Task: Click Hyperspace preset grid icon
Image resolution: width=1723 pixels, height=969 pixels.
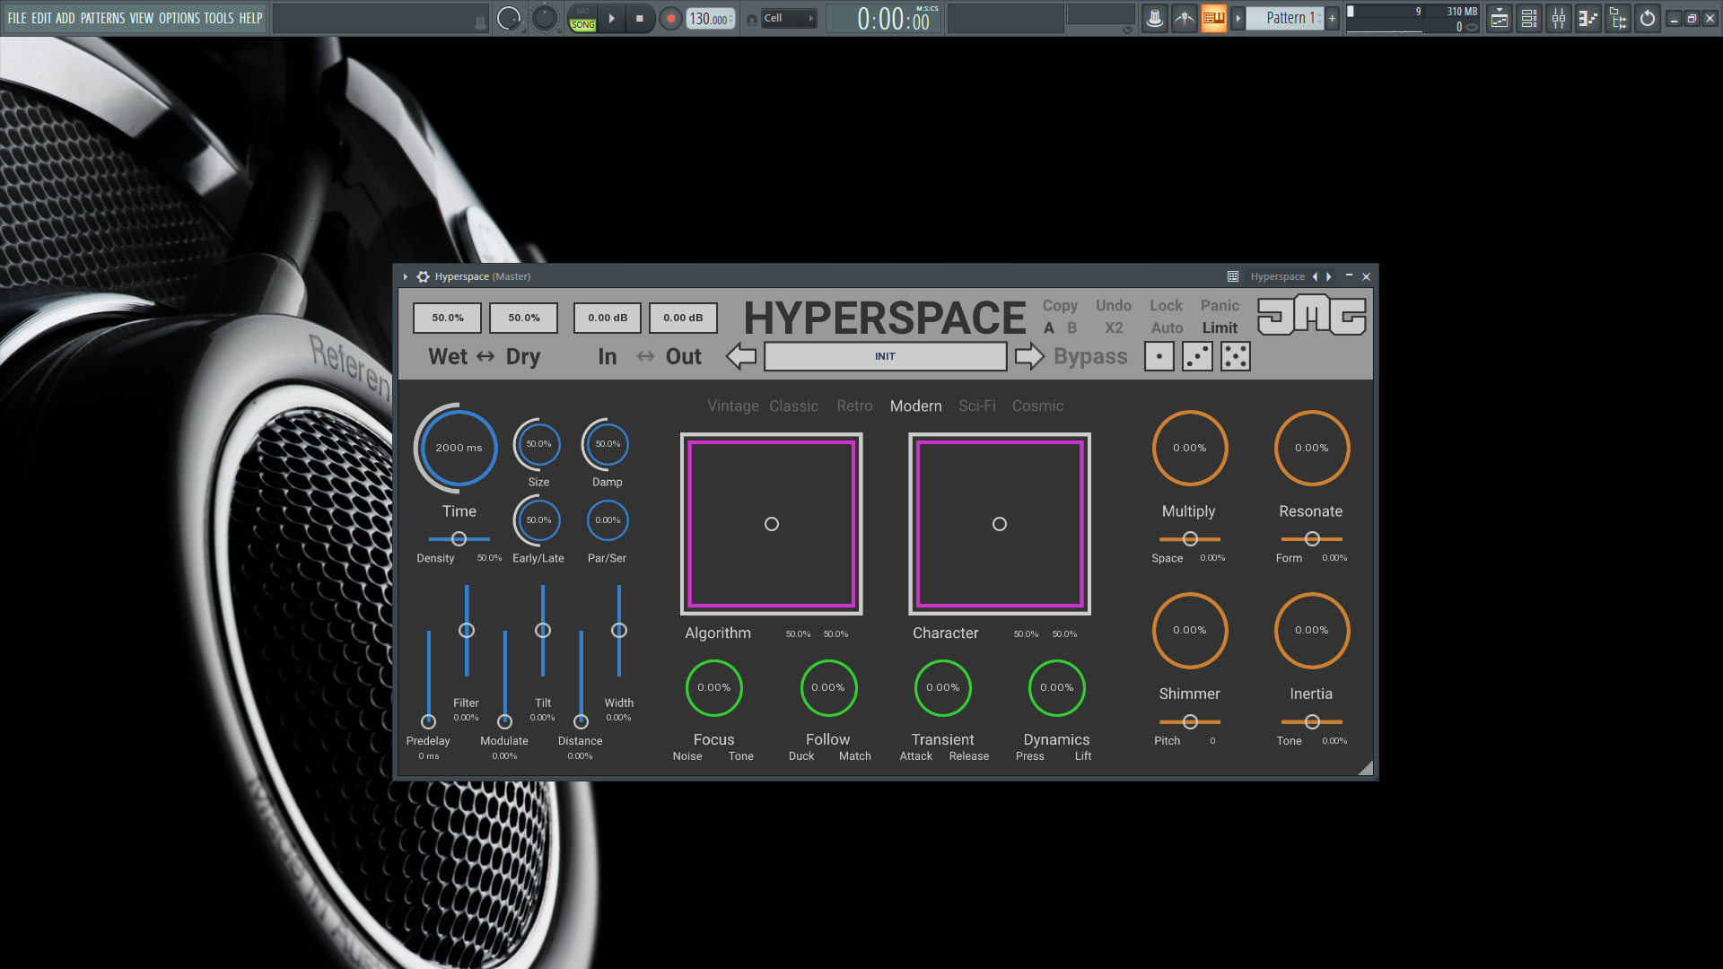Action: pos(1233,276)
